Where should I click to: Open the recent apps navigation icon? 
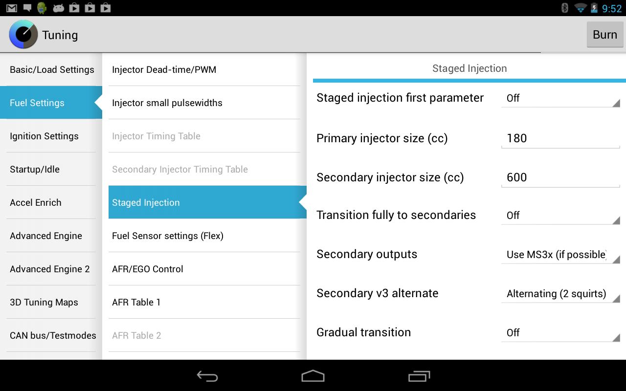tap(419, 376)
